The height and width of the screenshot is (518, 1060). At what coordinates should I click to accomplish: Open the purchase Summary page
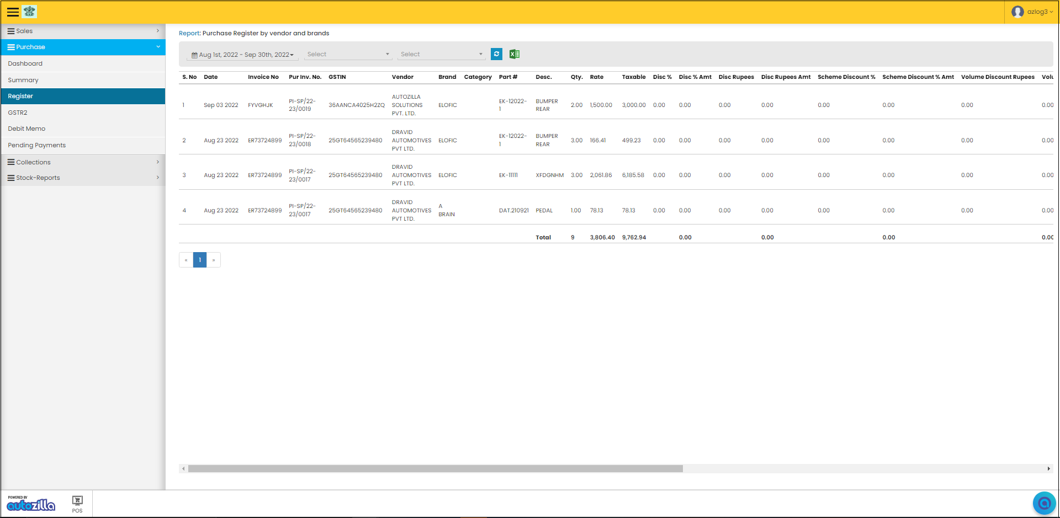[83, 80]
